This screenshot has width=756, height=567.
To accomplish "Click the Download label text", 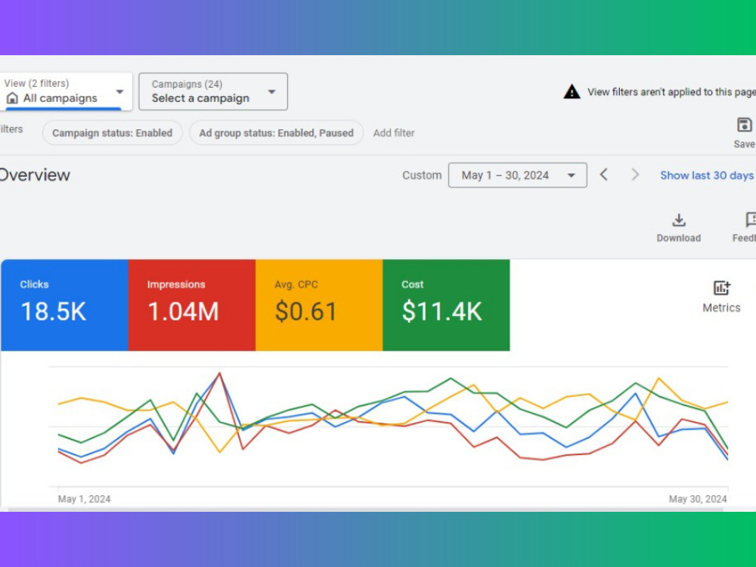I will point(679,238).
